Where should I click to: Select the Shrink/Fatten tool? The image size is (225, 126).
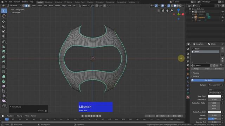(4, 96)
